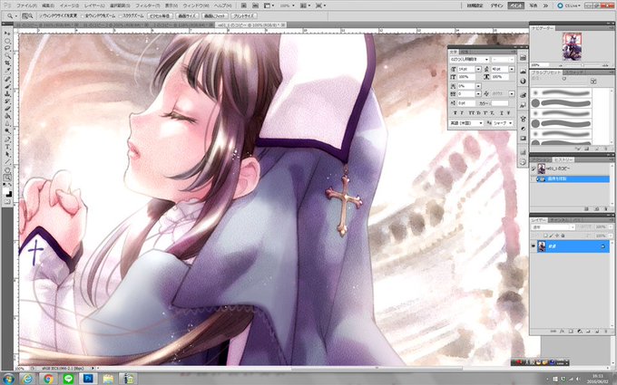Hide the 背景 layer eye icon

(534, 246)
